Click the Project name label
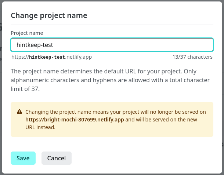This screenshot has height=175, width=224. coord(27,33)
